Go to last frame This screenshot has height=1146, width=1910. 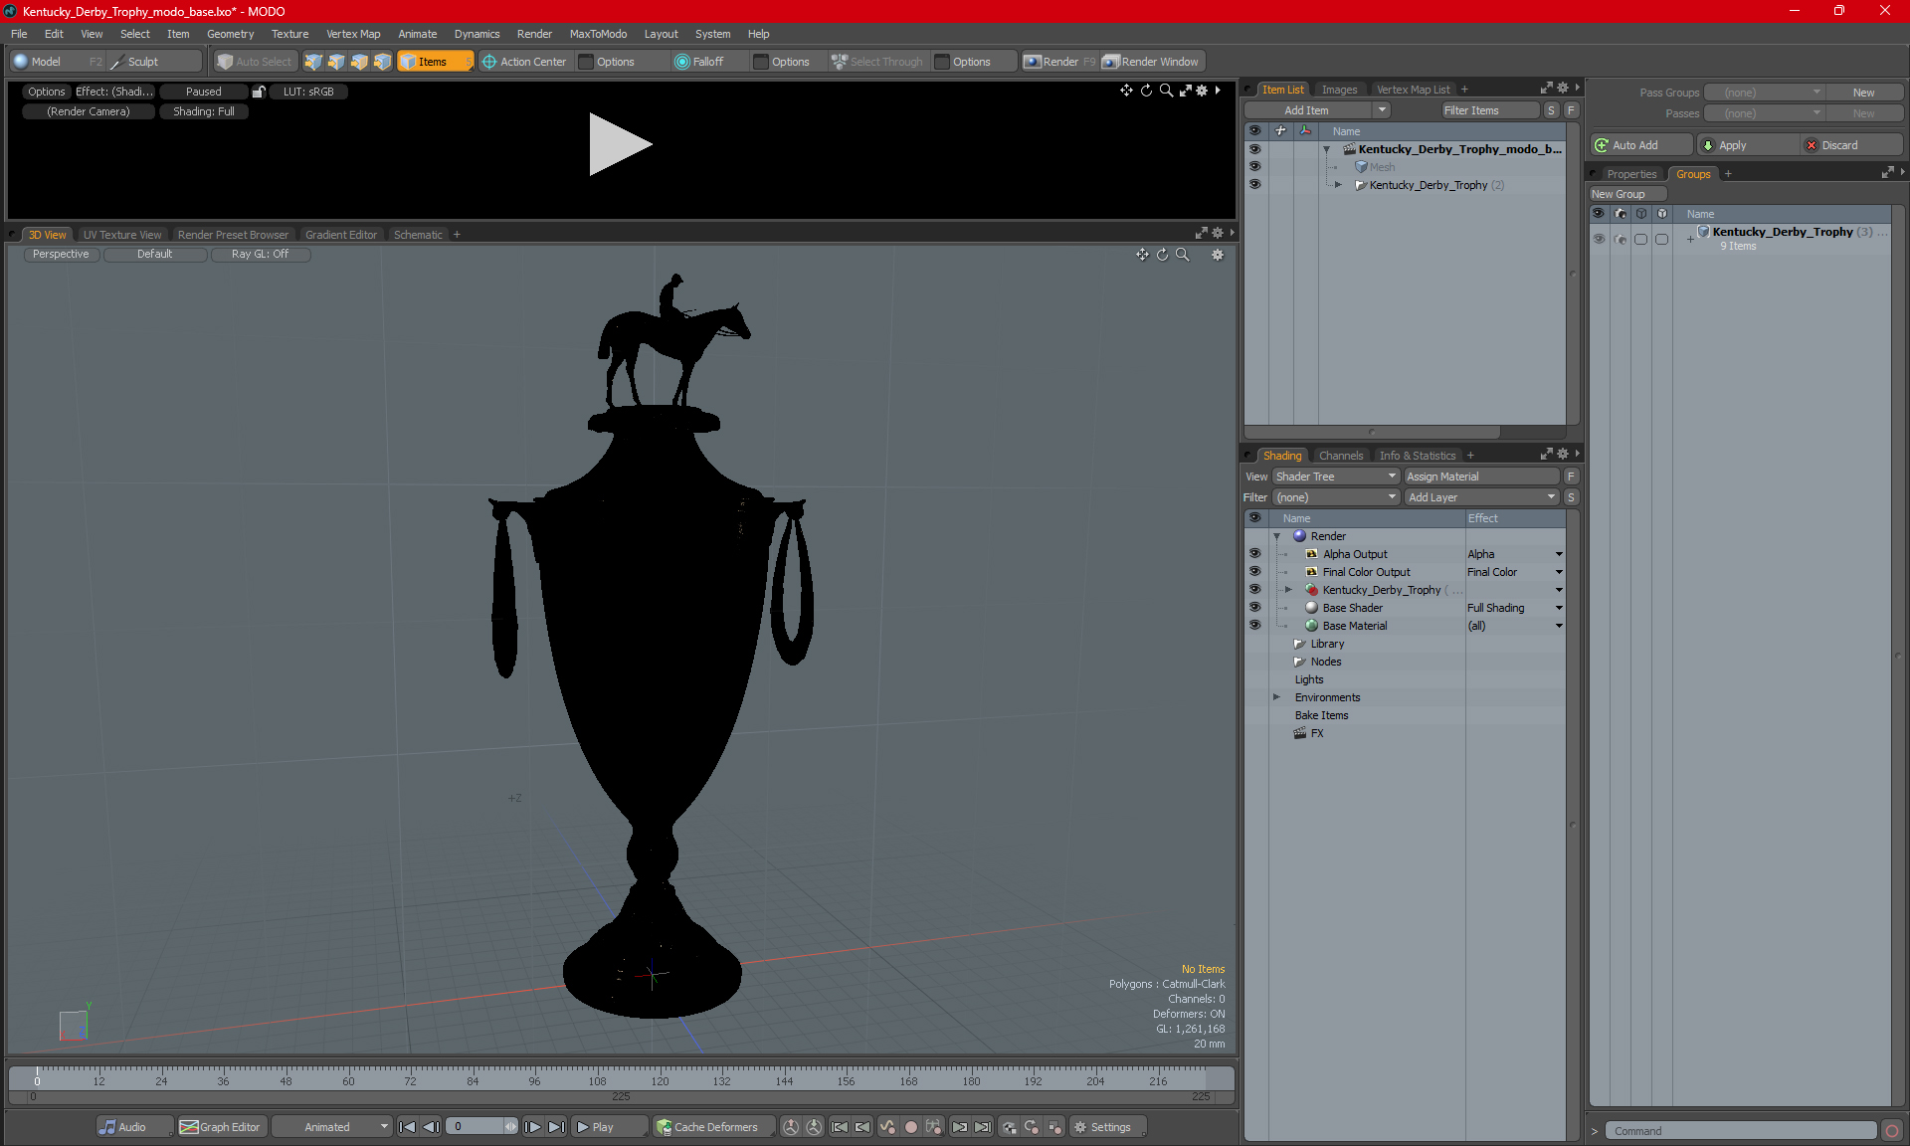point(557,1127)
